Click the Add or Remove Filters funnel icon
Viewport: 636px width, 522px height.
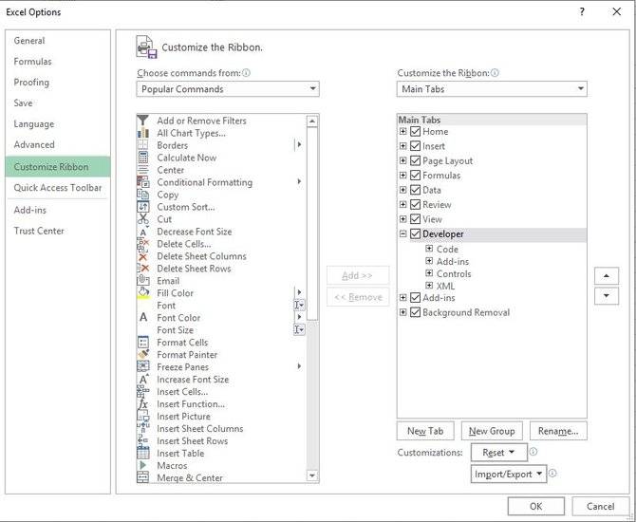(142, 121)
